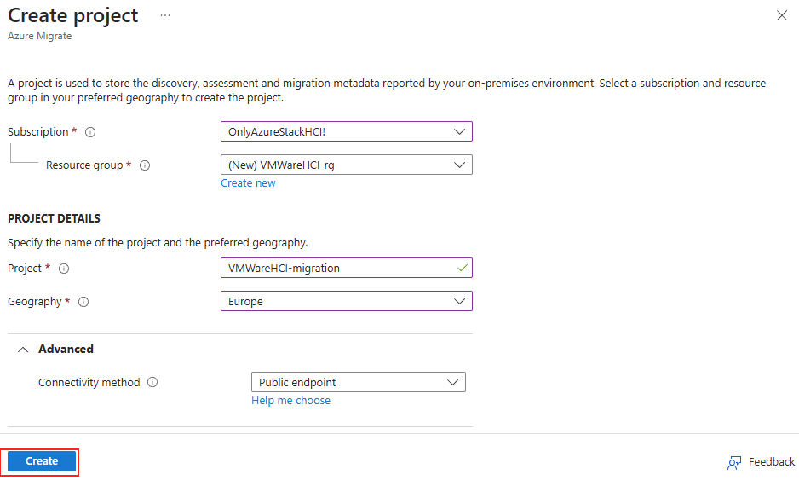Viewport: 799px width, 480px height.
Task: Click the Feedback person icon
Action: (x=734, y=462)
